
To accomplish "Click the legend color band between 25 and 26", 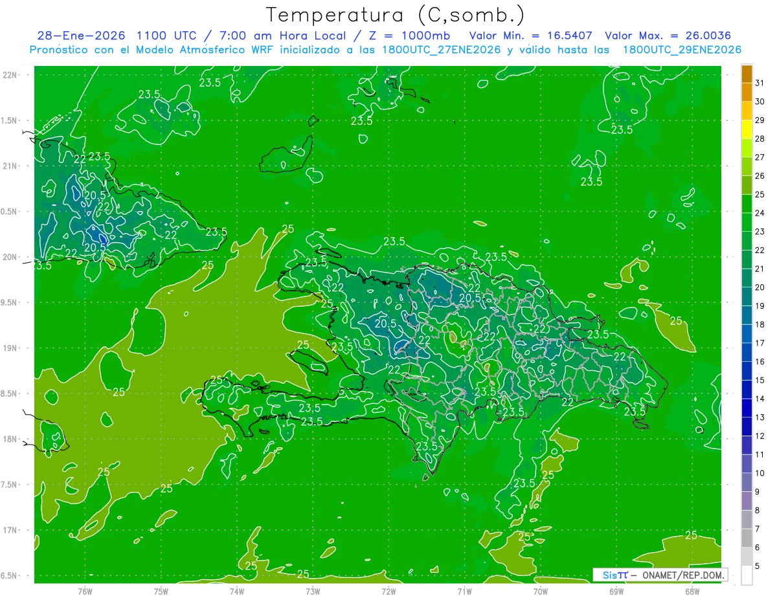I will (x=747, y=185).
